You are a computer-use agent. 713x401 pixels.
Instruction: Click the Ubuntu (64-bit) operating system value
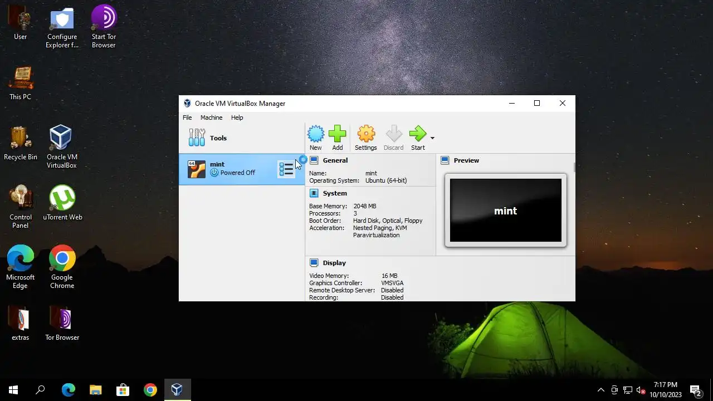pos(386,180)
